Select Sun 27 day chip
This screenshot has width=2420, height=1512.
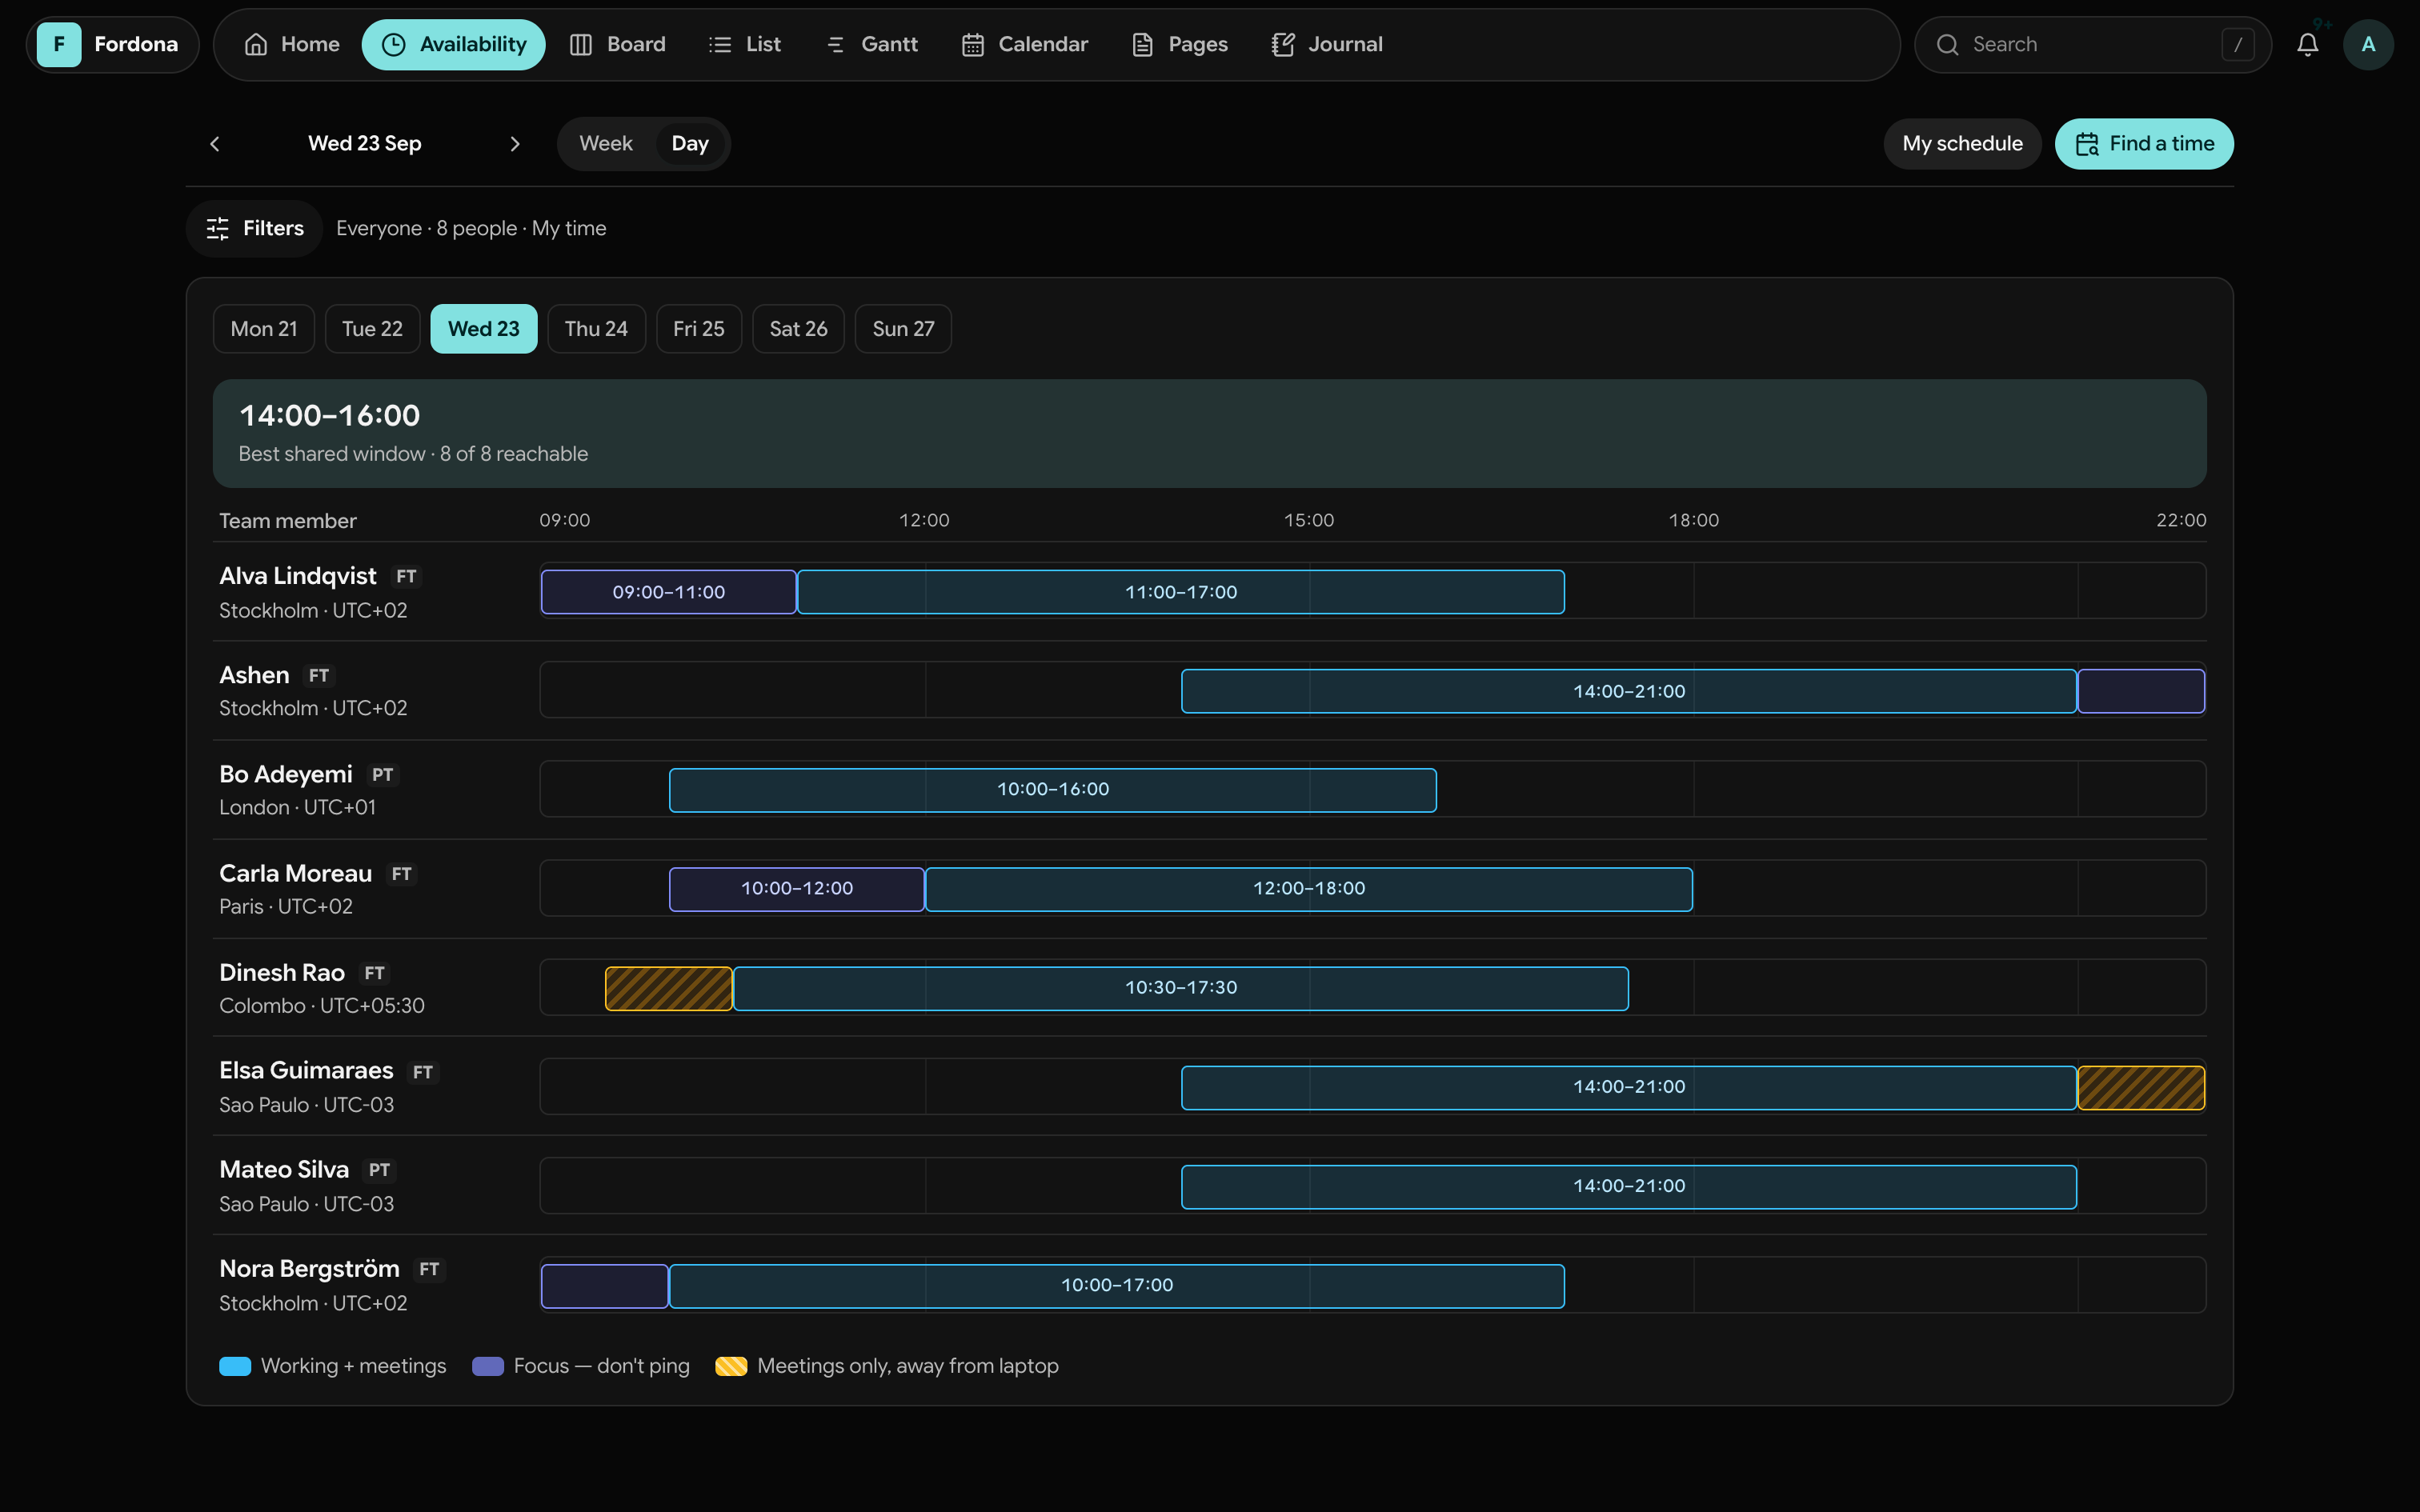[903, 329]
